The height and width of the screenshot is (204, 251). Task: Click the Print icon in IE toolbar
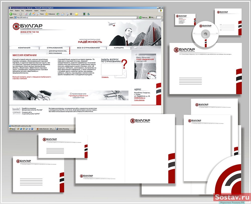tap(67, 14)
